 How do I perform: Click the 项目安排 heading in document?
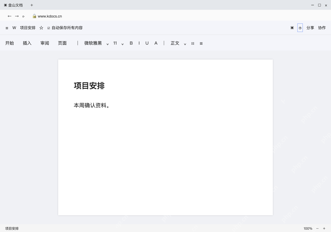tap(89, 86)
